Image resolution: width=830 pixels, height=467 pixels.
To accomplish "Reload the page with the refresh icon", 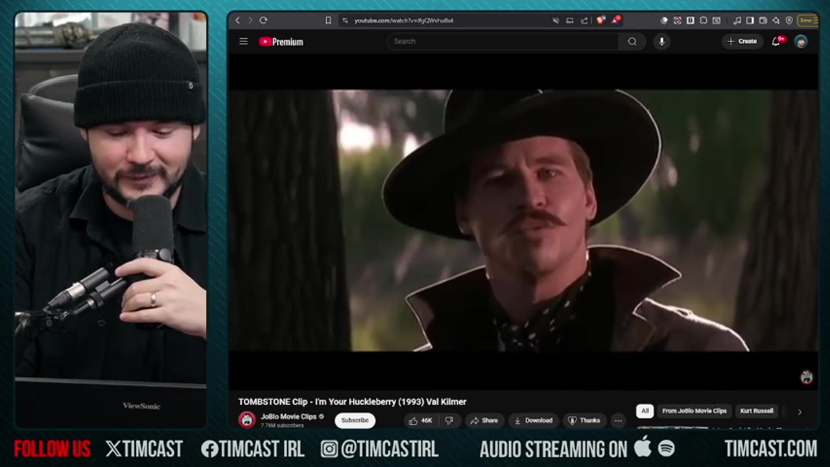I will (263, 20).
